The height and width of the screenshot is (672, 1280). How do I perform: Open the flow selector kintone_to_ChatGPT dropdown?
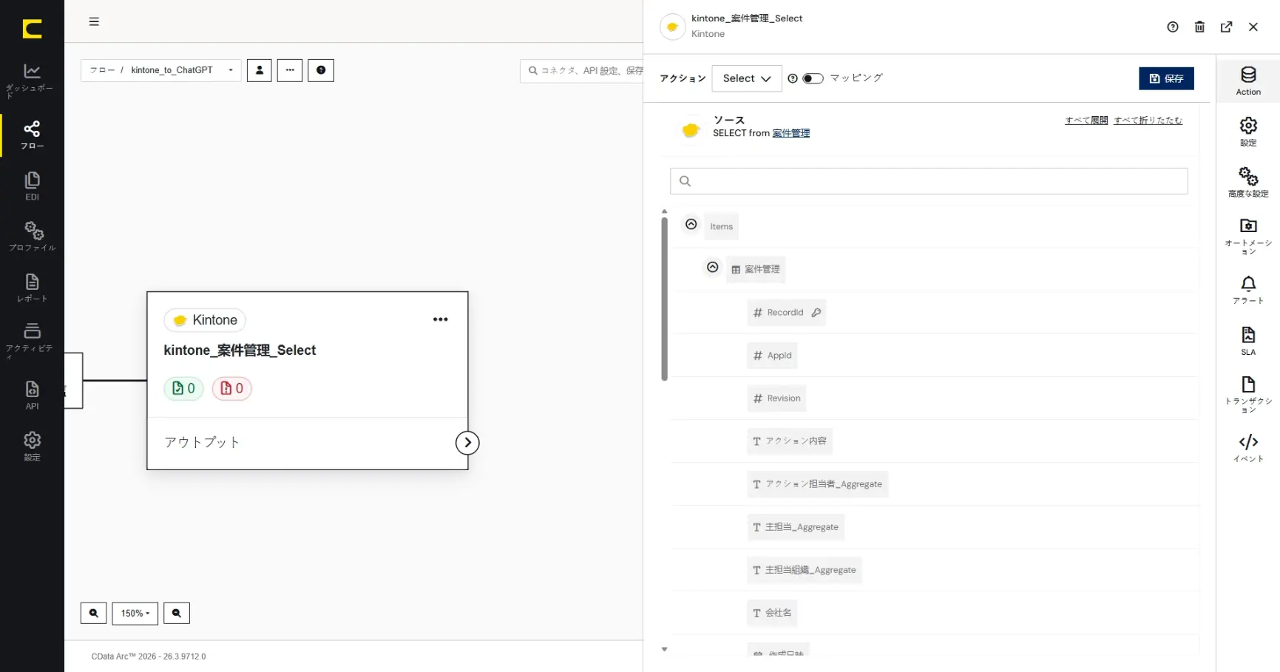click(x=160, y=70)
